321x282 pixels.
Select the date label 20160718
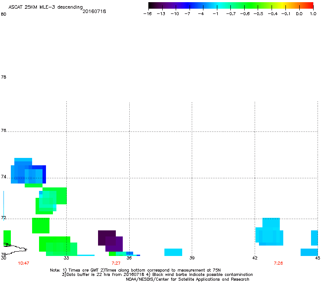pyautogui.click(x=94, y=11)
